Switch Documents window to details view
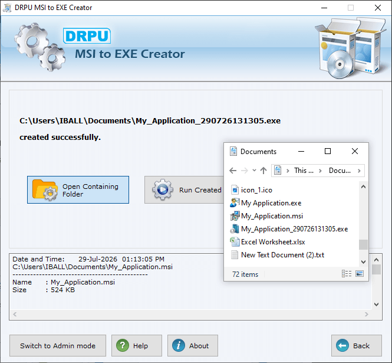The width and height of the screenshot is (392, 363). pos(347,274)
